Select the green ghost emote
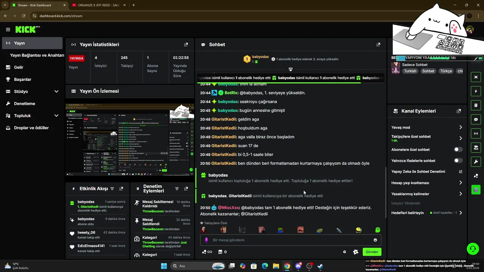This screenshot has width=484, height=272. pyautogui.click(x=377, y=230)
